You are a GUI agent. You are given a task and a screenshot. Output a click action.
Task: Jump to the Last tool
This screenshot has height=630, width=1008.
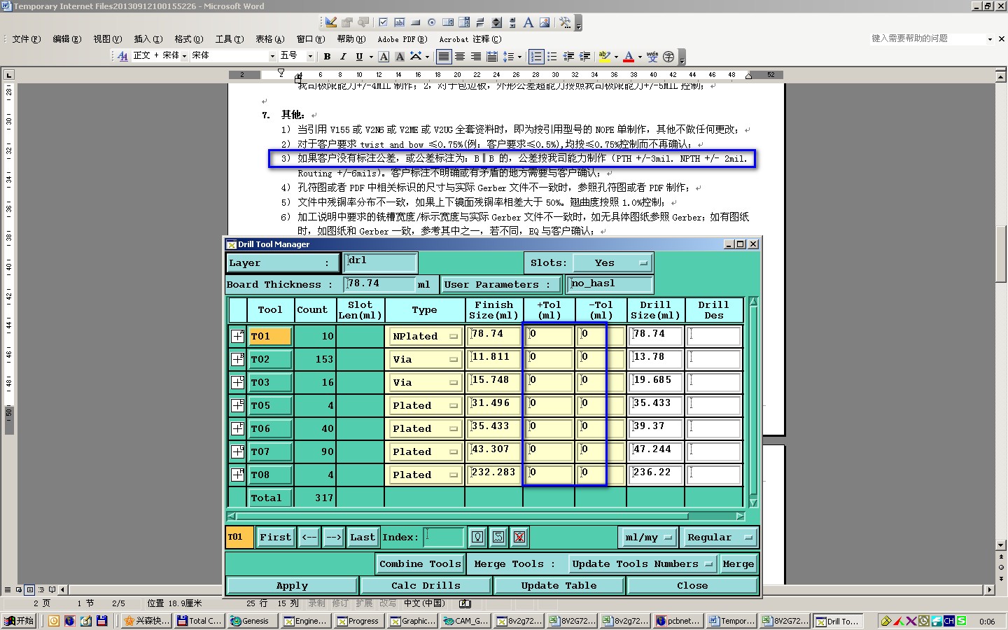point(363,538)
